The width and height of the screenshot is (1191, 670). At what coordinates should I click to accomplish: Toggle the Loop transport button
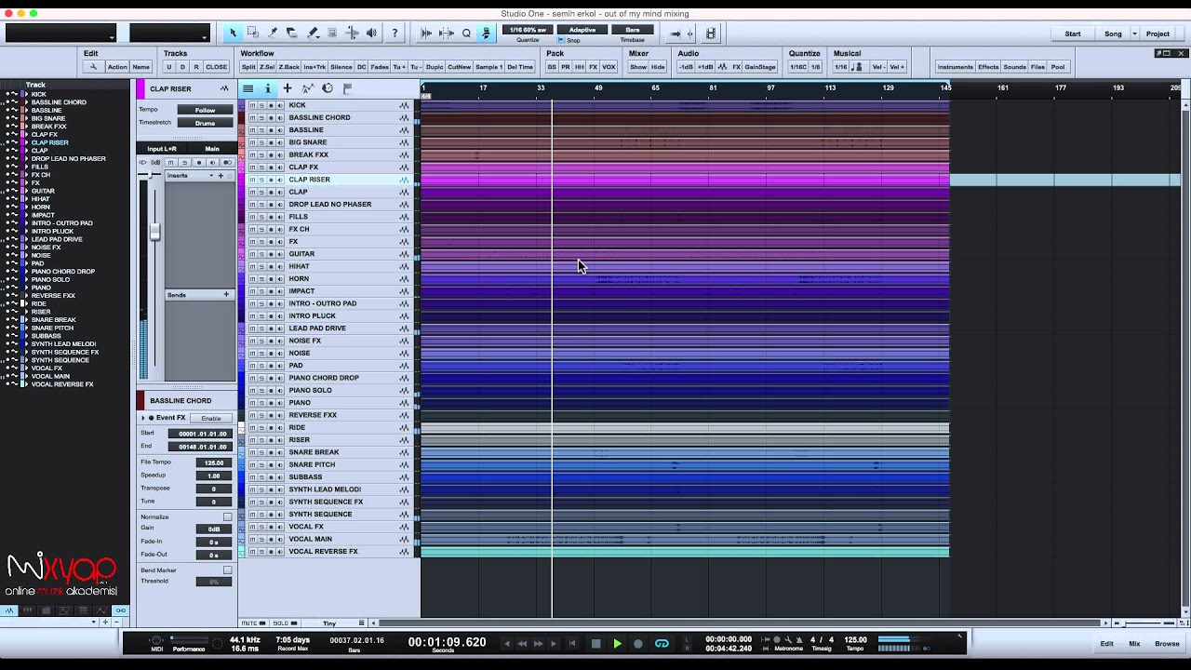(662, 643)
